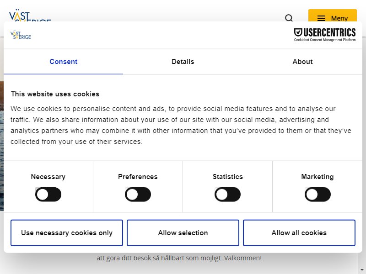Click the Statistics category label
This screenshot has height=274, width=366.
(x=227, y=177)
